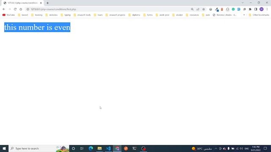The width and height of the screenshot is (271, 152).
Task: Open the json bookmarks folder
Action: 206,15
